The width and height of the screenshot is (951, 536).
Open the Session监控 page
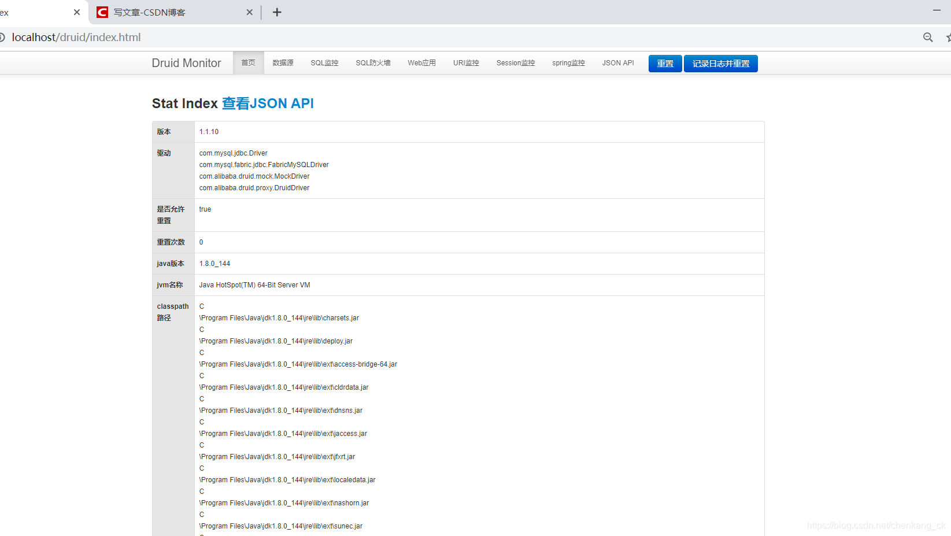[516, 63]
